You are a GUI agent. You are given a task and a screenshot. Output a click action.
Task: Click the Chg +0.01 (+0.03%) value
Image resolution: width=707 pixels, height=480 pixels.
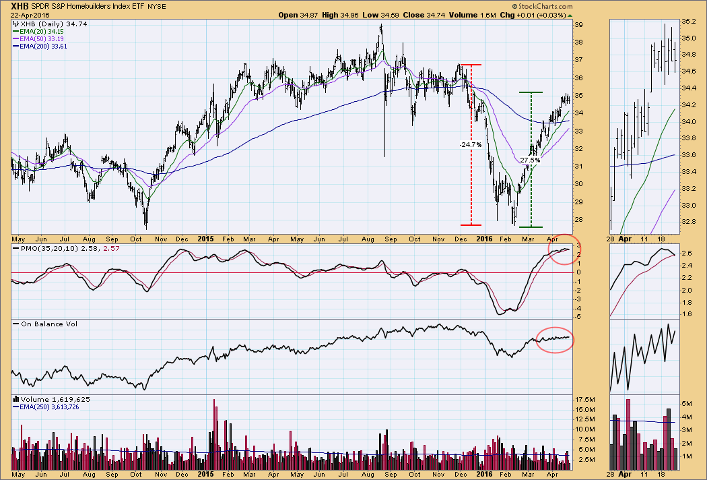pos(533,15)
